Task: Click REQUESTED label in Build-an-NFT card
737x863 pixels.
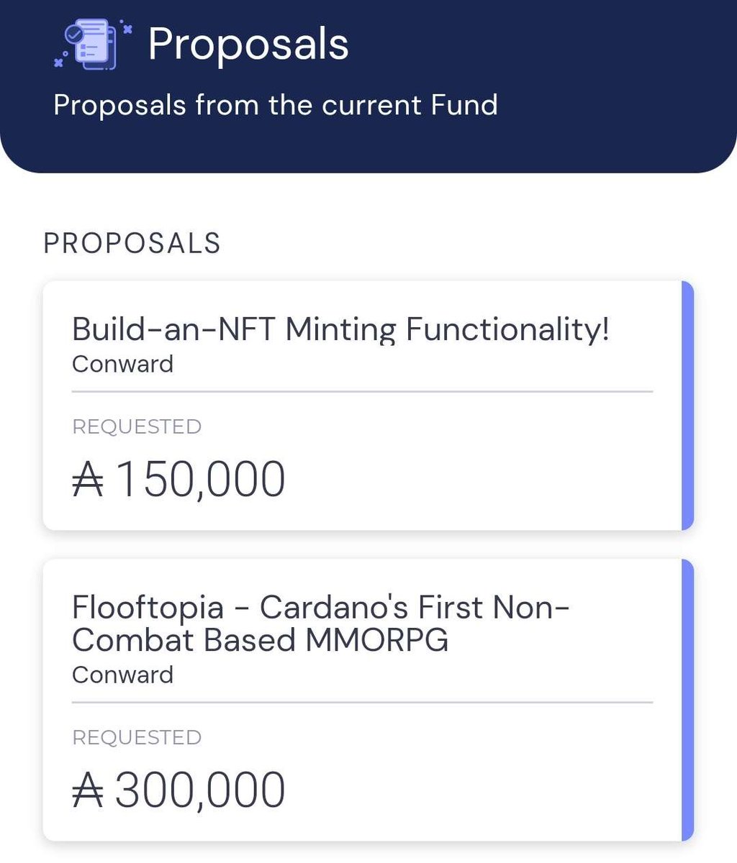Action: tap(137, 426)
